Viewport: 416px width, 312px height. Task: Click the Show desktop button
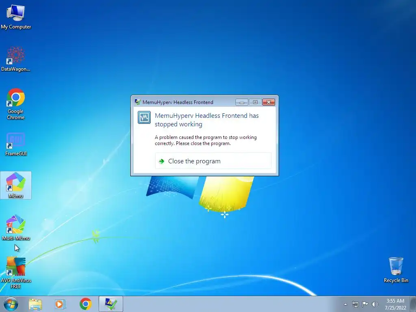tap(413, 304)
